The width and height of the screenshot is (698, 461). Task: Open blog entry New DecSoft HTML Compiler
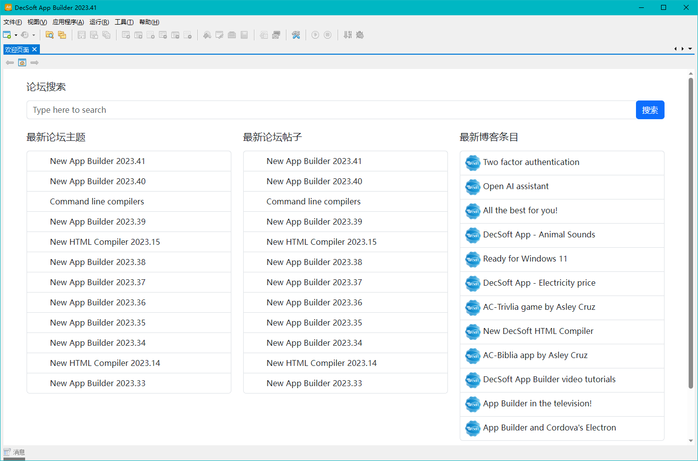coord(562,331)
